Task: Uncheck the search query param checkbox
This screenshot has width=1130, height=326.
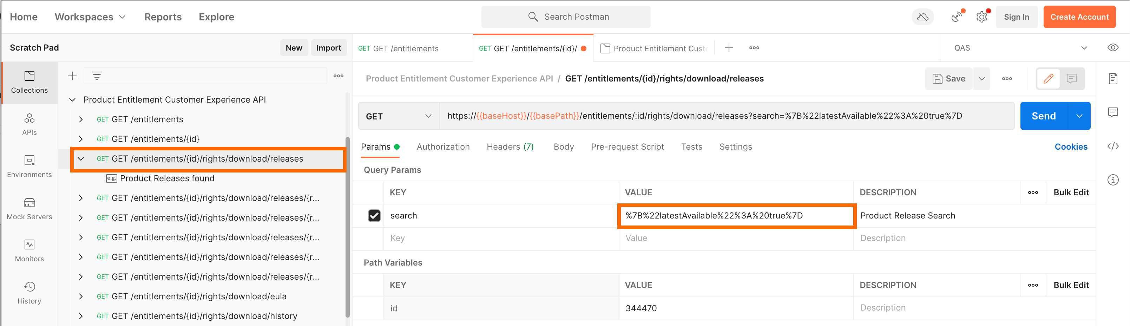Action: click(374, 216)
